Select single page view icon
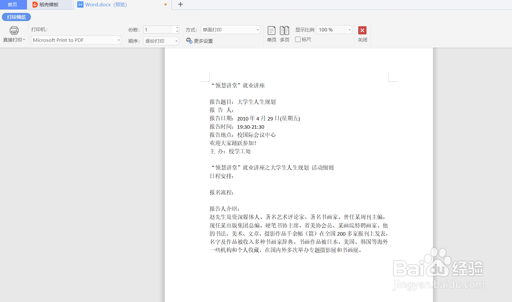512x302 pixels. (271, 31)
